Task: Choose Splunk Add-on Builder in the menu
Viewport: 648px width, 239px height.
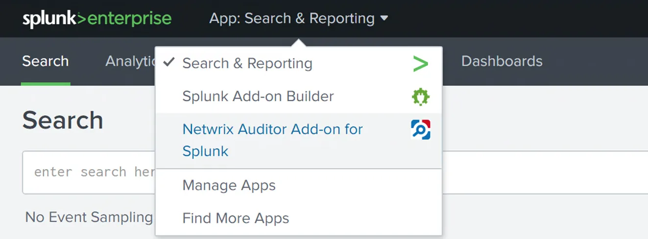Action: coord(299,96)
